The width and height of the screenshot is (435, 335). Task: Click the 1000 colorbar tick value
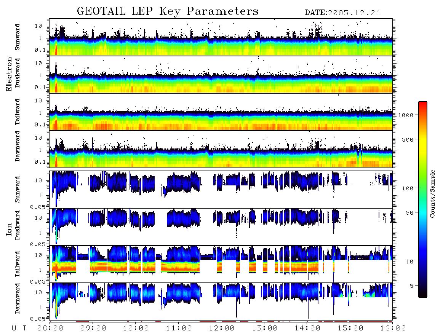coord(406,115)
